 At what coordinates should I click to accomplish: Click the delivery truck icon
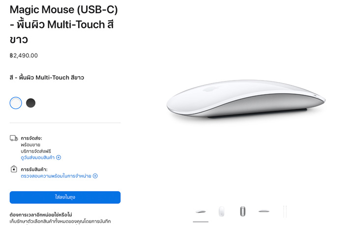coord(14,138)
